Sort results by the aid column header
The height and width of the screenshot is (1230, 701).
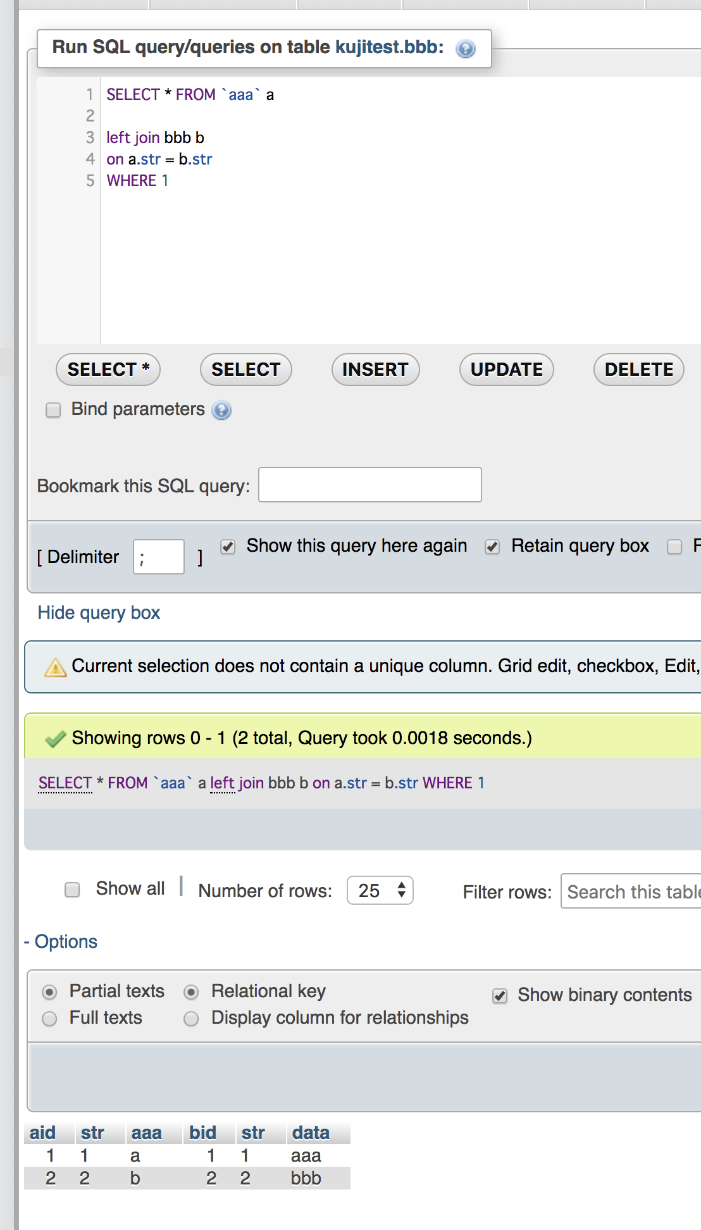click(x=42, y=1133)
